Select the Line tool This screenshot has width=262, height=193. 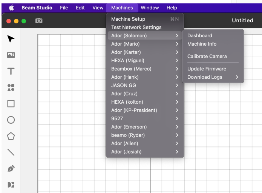[x=11, y=152]
